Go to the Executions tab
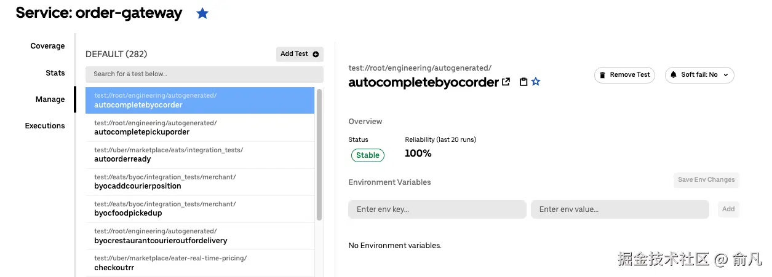The width and height of the screenshot is (772, 277). coord(44,126)
